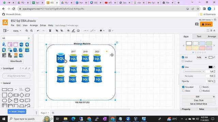The image size is (218, 122).
Task: Toggle the Fill checkbox
Action: click(x=183, y=57)
